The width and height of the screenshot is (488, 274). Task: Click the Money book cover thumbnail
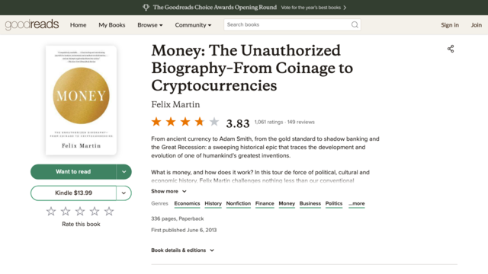[82, 100]
